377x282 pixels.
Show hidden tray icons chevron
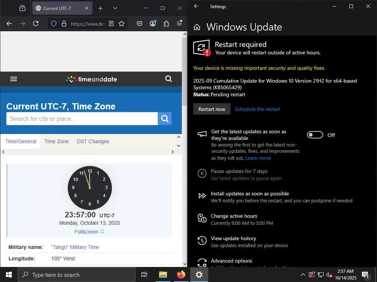(303, 275)
